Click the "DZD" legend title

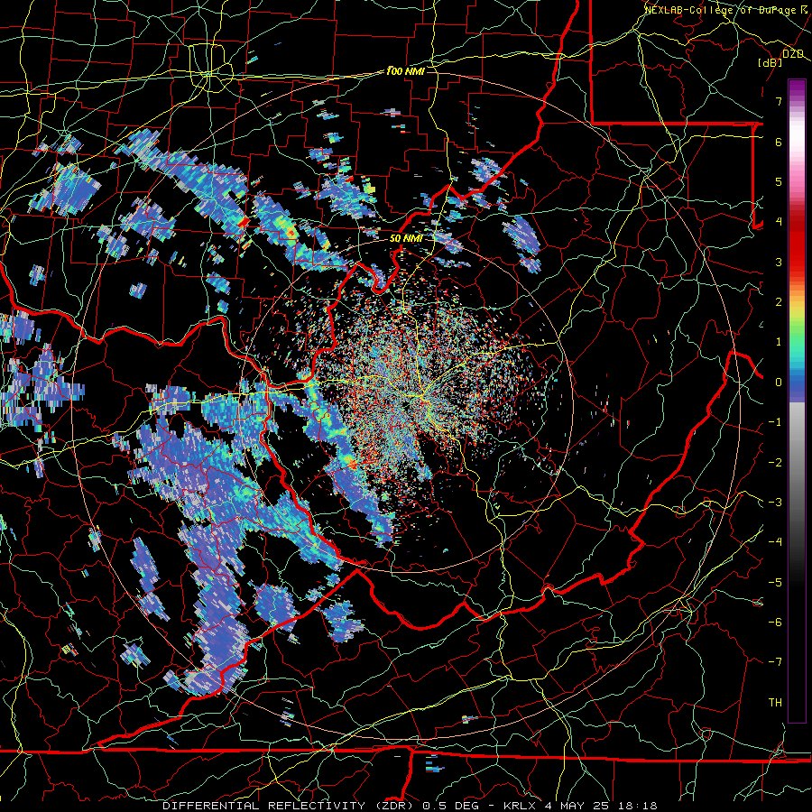793,54
